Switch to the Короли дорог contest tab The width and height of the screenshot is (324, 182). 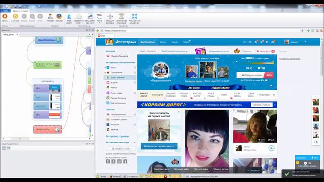197,95
